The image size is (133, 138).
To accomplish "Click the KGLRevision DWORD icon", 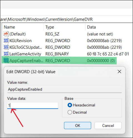I will [6, 41].
